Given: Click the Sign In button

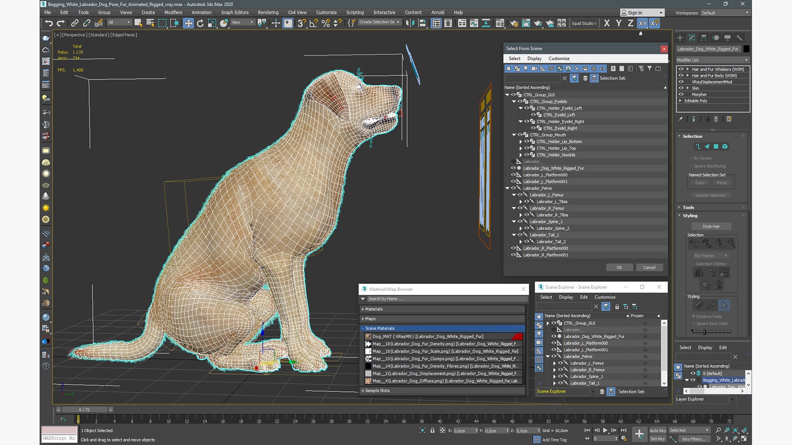Looking at the screenshot, I should [643, 13].
